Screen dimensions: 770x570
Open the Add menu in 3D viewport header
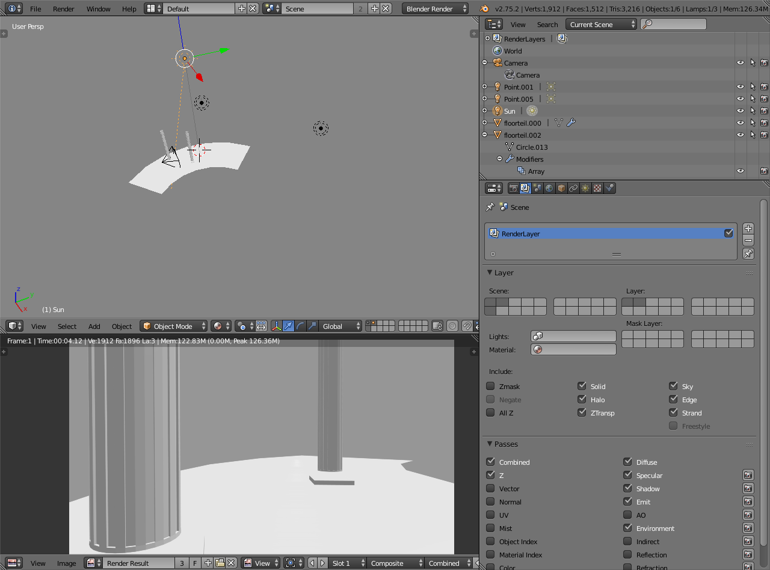tap(94, 326)
